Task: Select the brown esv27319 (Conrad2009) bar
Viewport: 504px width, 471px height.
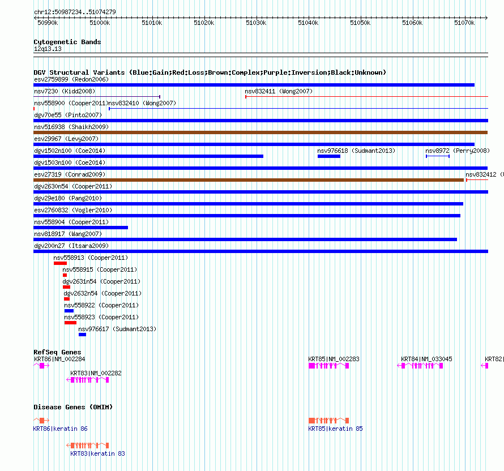Action: coord(249,180)
